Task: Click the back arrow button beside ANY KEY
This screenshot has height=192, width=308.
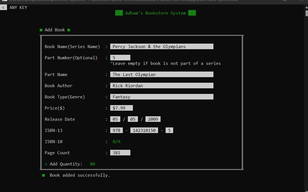Action: 3,8
